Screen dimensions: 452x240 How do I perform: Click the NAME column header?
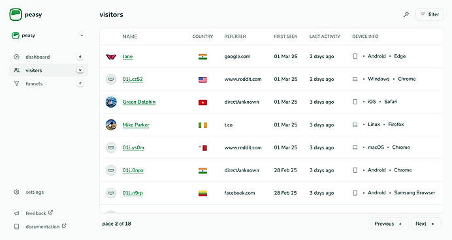click(130, 37)
